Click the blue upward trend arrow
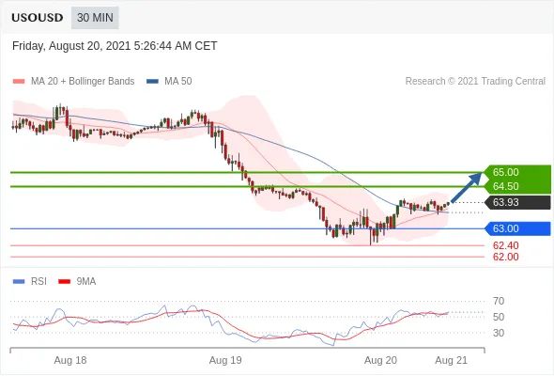The width and height of the screenshot is (554, 376). (467, 187)
